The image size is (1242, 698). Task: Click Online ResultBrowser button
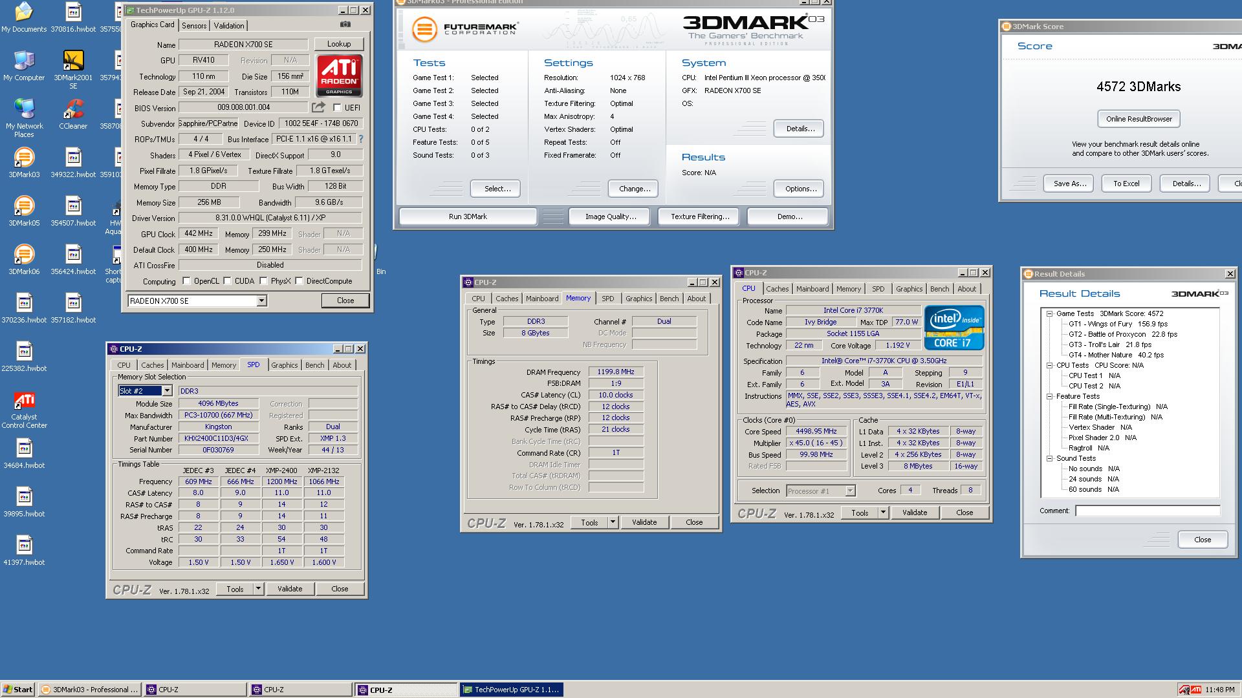point(1138,119)
